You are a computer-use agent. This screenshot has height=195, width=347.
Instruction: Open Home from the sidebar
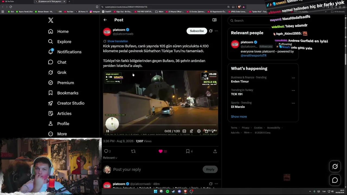pos(58,31)
